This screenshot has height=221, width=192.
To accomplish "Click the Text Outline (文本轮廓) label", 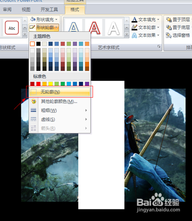I will [147, 27].
